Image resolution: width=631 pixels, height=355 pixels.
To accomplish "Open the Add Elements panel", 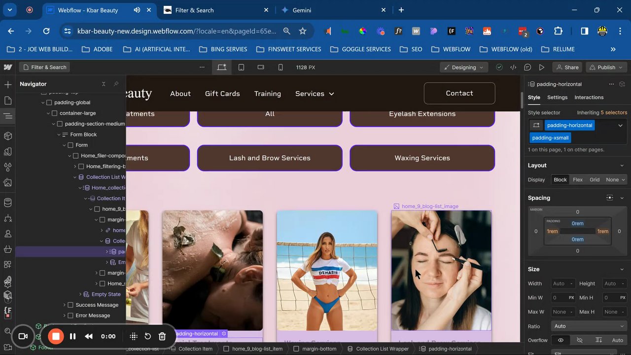I will [x=8, y=85].
